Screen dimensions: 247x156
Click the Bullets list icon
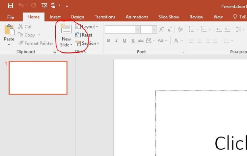point(192,29)
